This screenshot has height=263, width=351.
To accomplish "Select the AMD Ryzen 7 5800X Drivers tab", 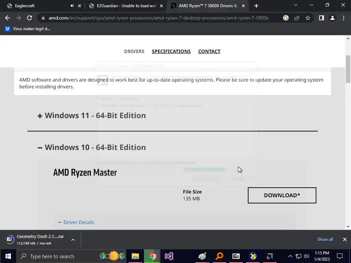I will pos(208,6).
